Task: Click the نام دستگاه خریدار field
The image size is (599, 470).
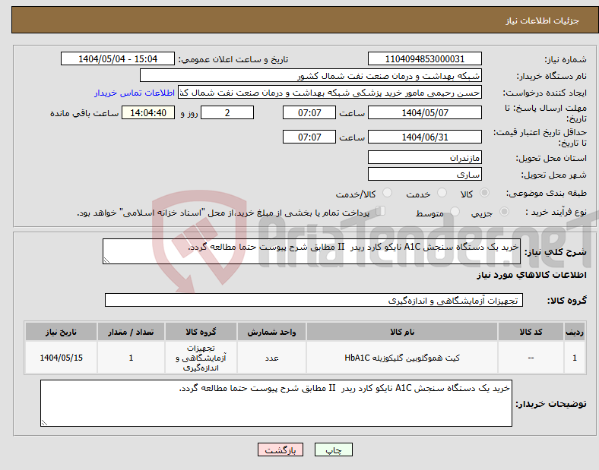Action: point(311,75)
